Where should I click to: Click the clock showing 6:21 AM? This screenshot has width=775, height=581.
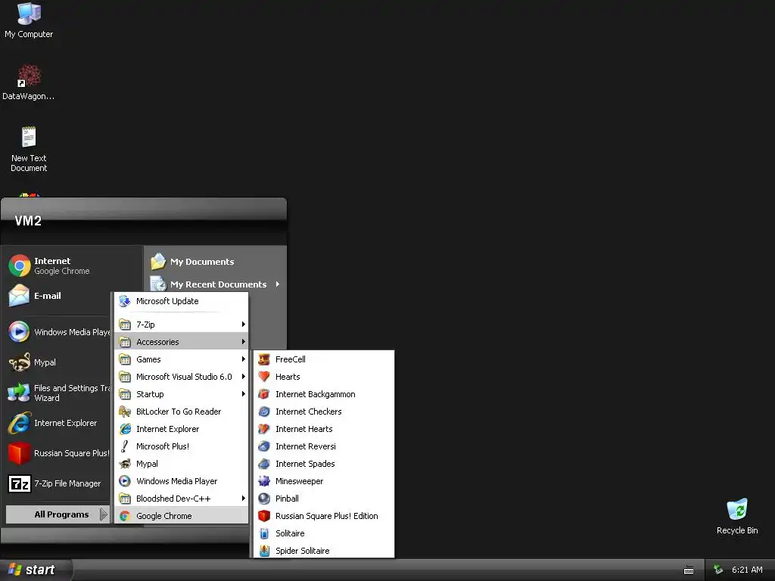747,570
